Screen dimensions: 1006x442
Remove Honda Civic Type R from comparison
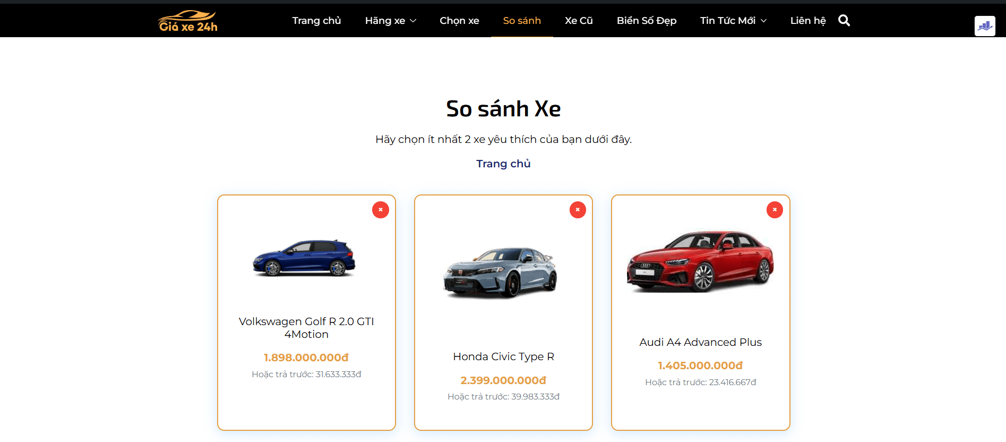pyautogui.click(x=578, y=210)
